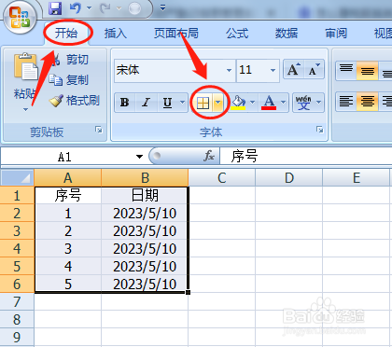
Task: Expand the Name Box dropdown arrow
Action: (x=139, y=157)
